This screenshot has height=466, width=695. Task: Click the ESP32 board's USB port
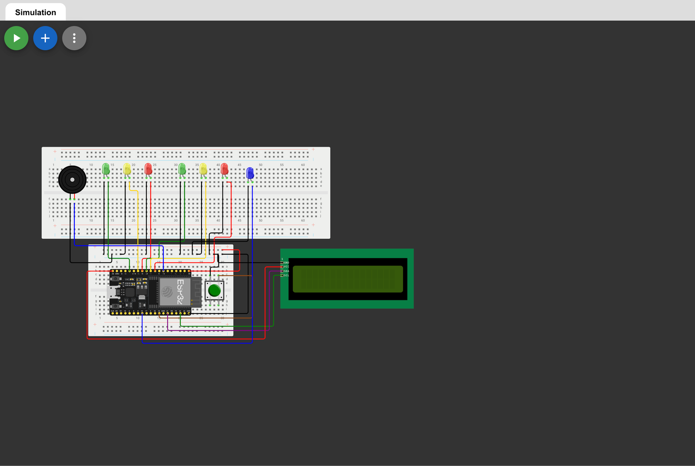tap(112, 292)
